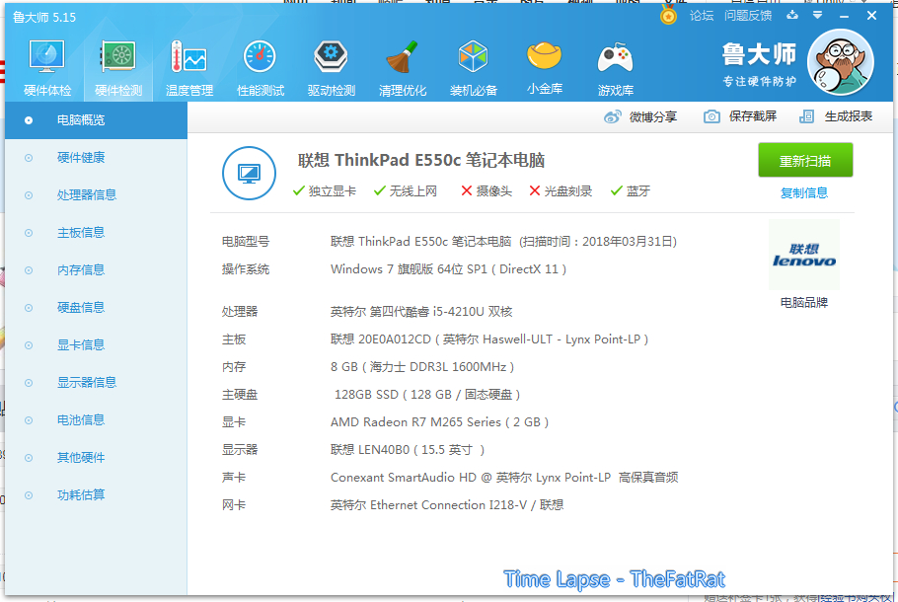This screenshot has height=602, width=898.
Task: Share via 微博分享
Action: pyautogui.click(x=640, y=116)
